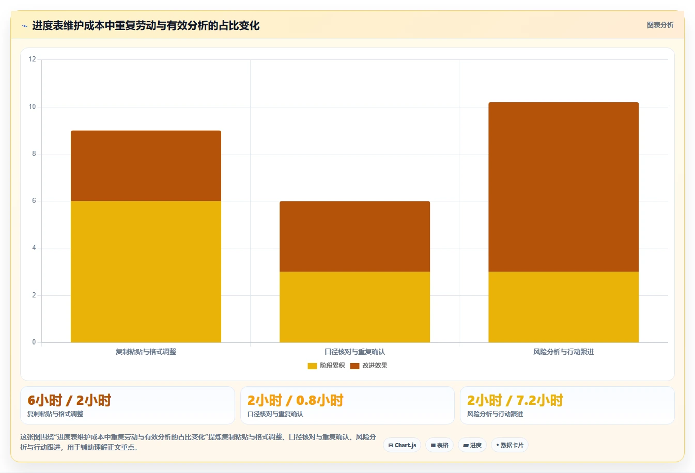Click the brown 改进效果 legend swatch
This screenshot has height=473, width=695.
tap(354, 366)
